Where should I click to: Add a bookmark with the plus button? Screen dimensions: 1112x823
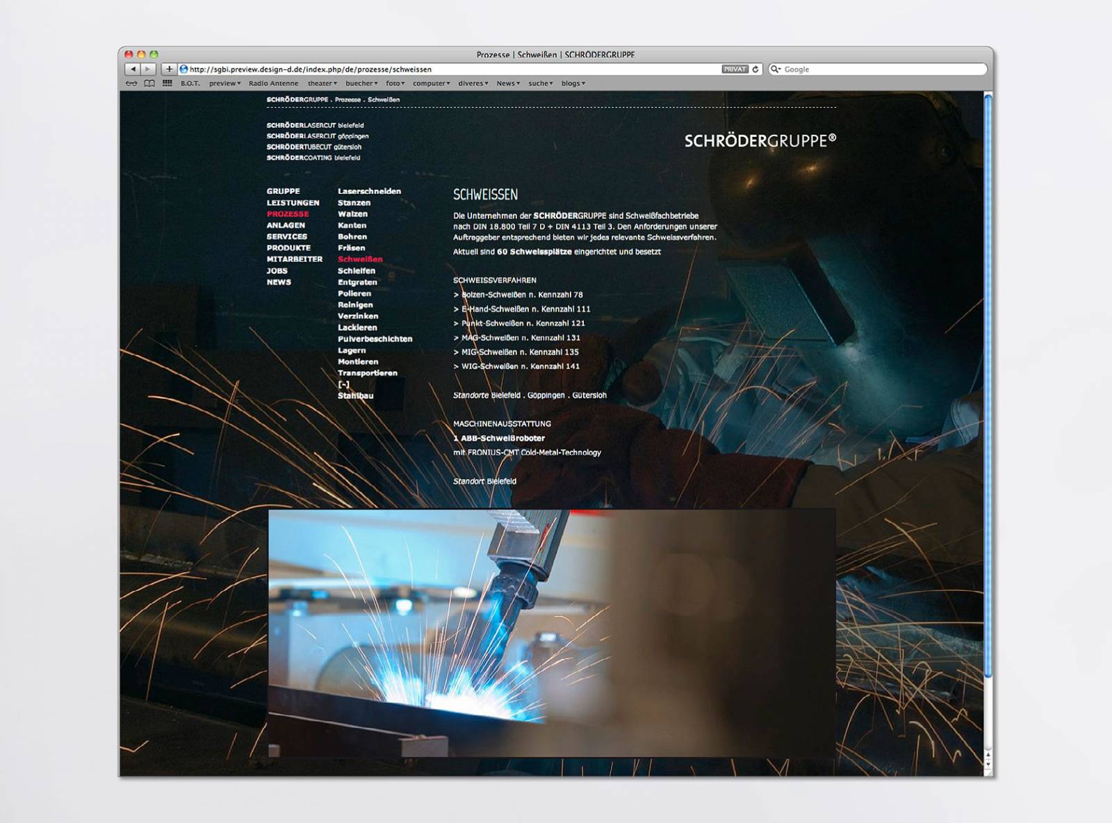(169, 70)
